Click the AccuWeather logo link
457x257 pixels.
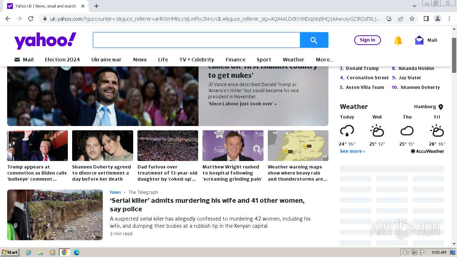point(427,151)
